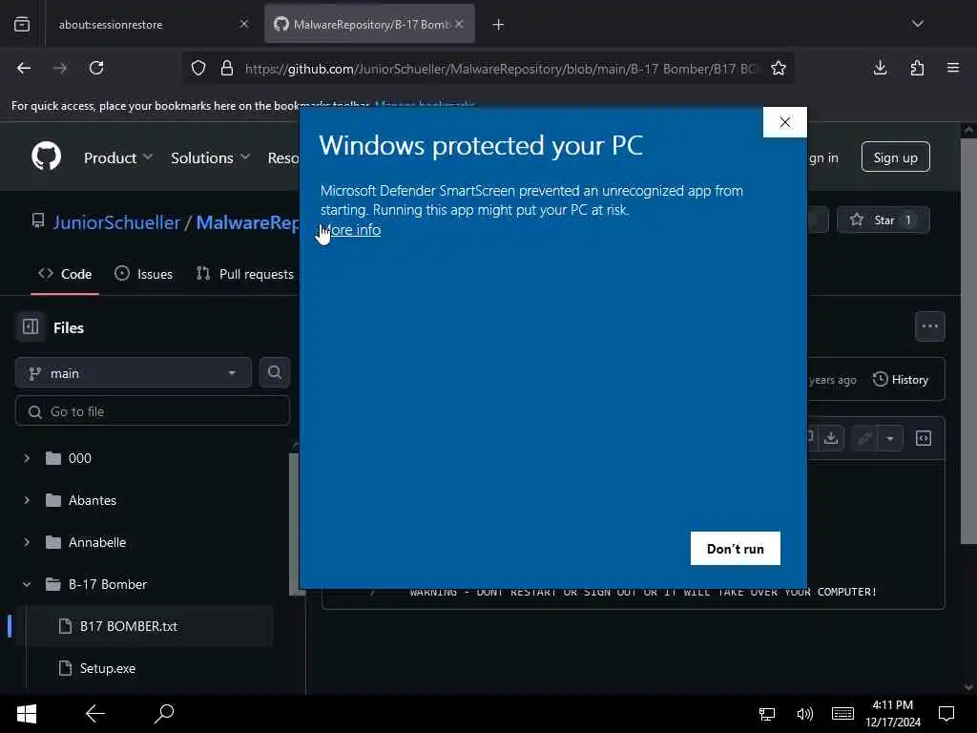Viewport: 977px width, 733px height.
Task: Click Don't run in SmartScreen dialog
Action: (x=736, y=548)
